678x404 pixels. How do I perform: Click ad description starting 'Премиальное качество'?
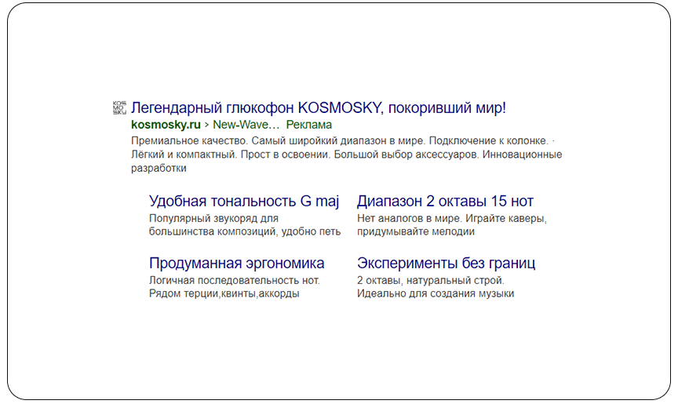(x=346, y=155)
